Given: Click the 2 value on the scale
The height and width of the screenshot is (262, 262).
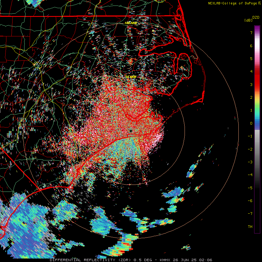Looking at the screenshot, I should 251,98.
